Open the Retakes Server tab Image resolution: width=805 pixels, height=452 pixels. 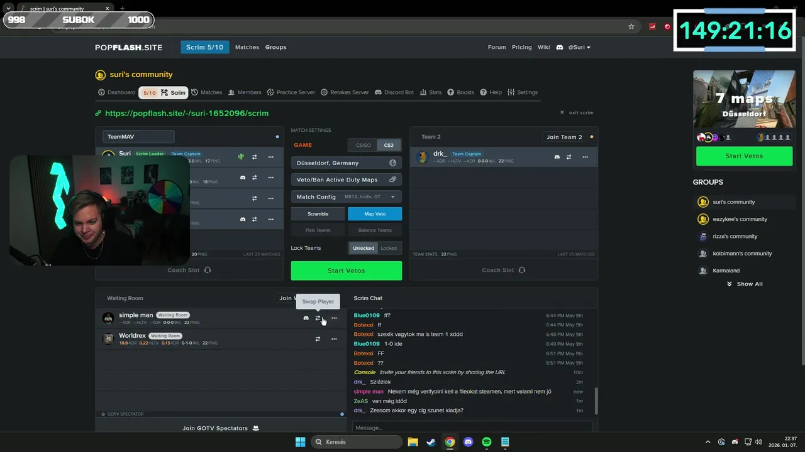coord(345,92)
